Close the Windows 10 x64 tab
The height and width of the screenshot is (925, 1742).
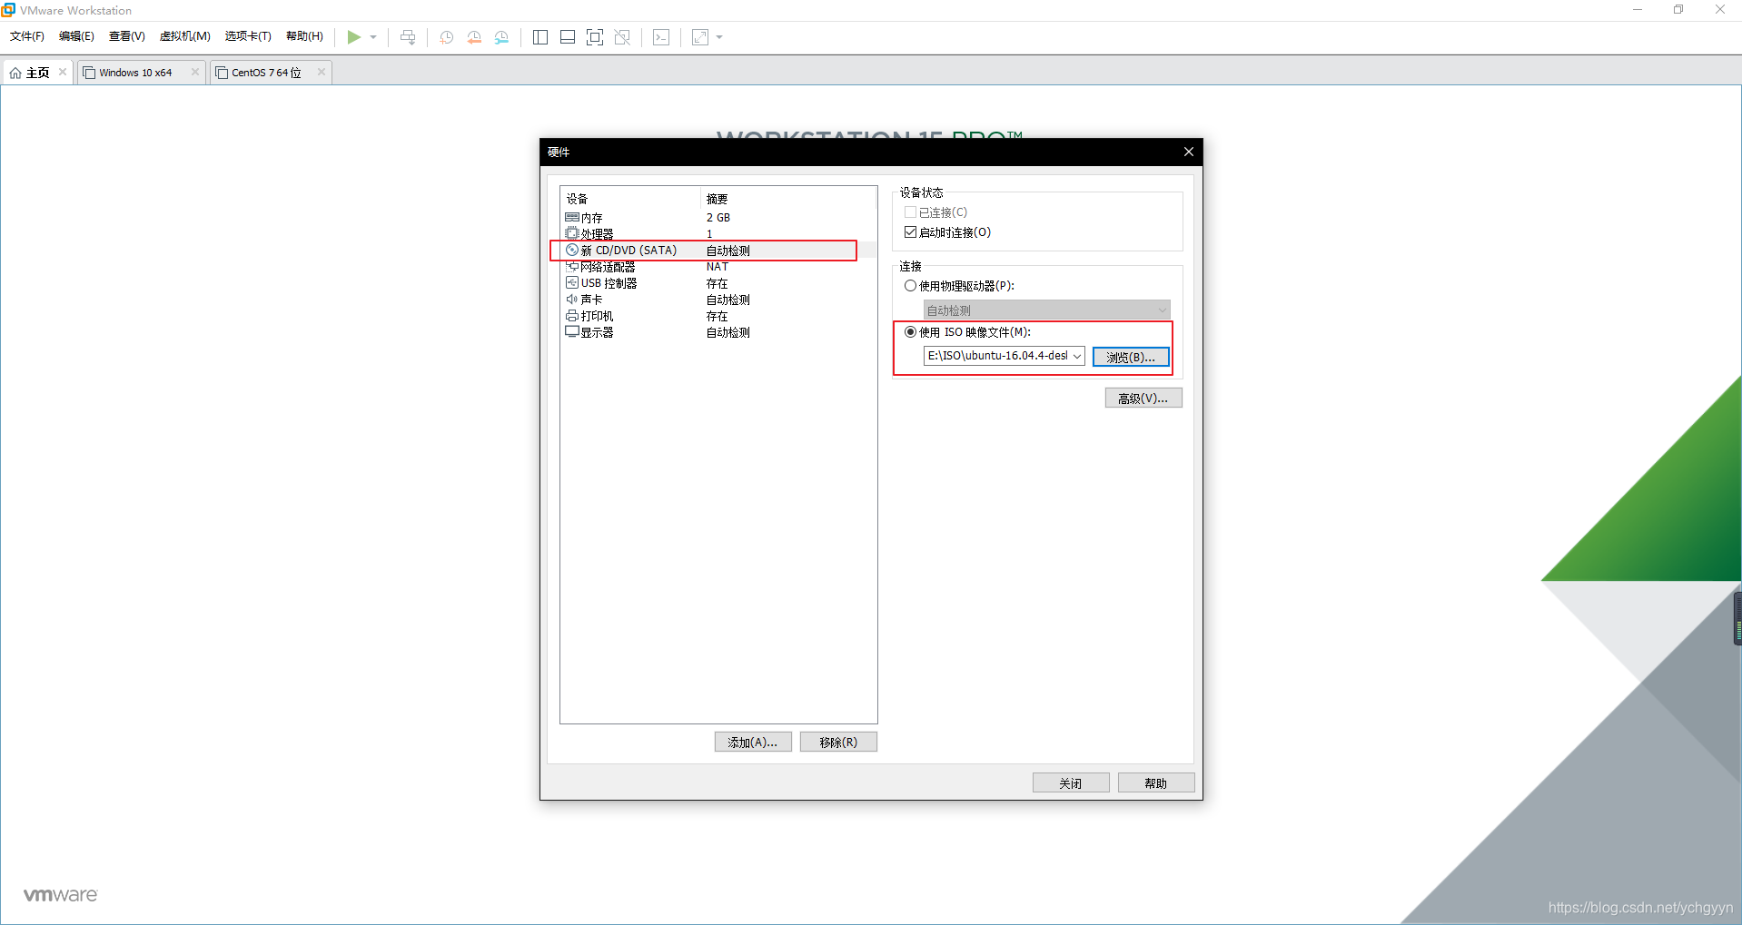coord(195,72)
